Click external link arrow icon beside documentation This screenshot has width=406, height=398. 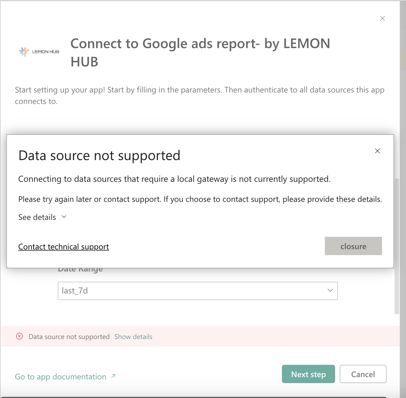(113, 376)
